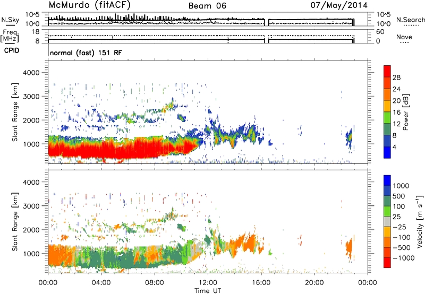Click the '20:00' time axis tick label
Image resolution: width=425 pixels, height=294 pixels.
(x=314, y=283)
